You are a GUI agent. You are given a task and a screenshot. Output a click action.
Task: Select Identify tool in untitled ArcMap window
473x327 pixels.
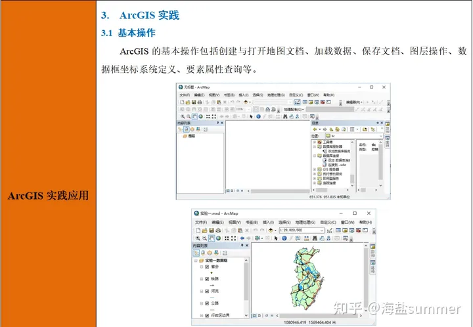click(258, 116)
